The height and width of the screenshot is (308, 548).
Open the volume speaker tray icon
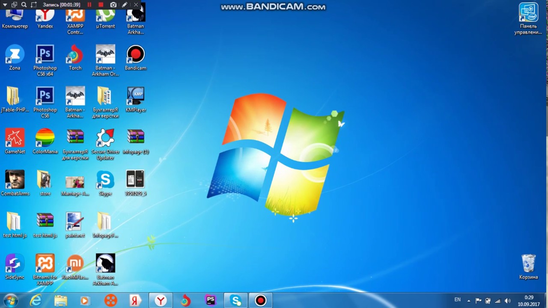tap(508, 301)
